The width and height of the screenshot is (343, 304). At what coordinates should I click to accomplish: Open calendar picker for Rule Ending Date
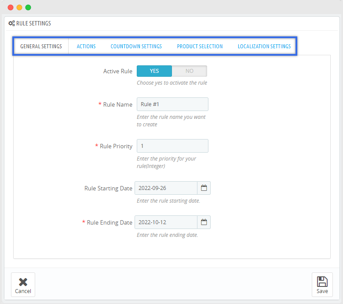click(x=204, y=222)
